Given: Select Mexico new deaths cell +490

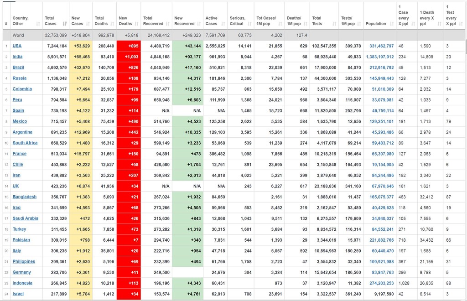Looking at the screenshot, I should click(129, 121).
